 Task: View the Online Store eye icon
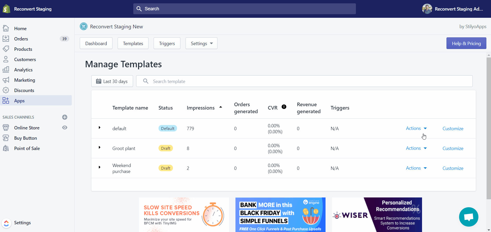pyautogui.click(x=65, y=128)
